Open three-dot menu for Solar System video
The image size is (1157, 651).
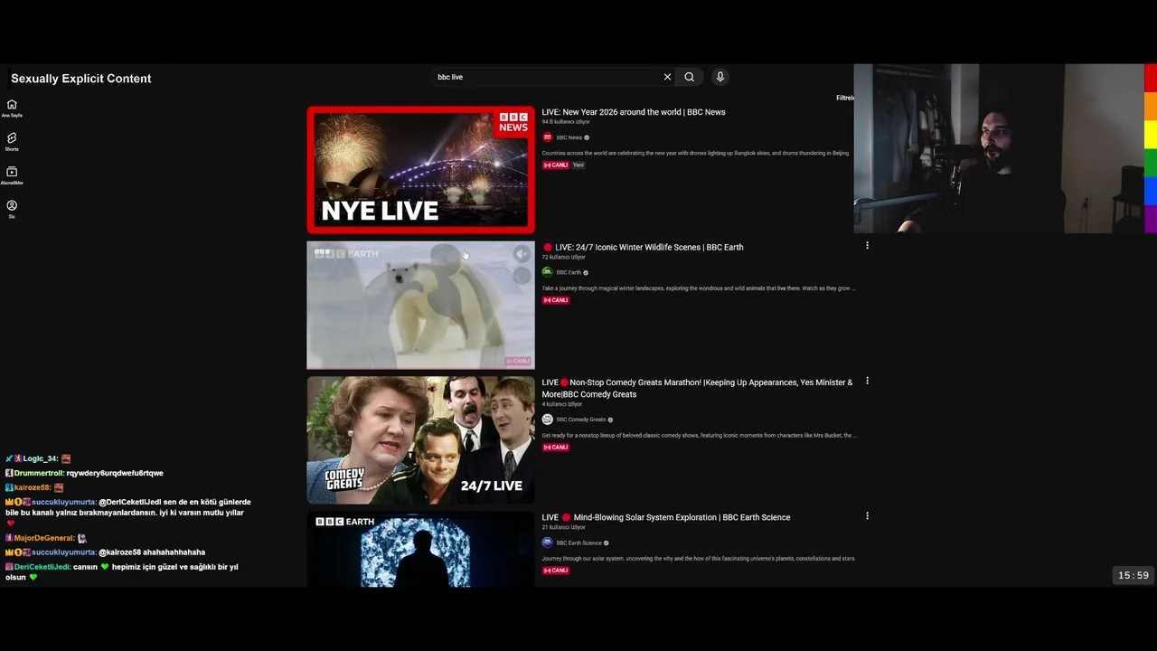[867, 515]
